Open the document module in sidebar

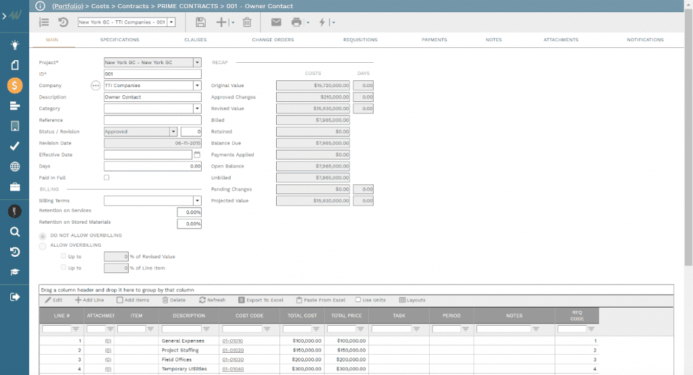pos(15,65)
